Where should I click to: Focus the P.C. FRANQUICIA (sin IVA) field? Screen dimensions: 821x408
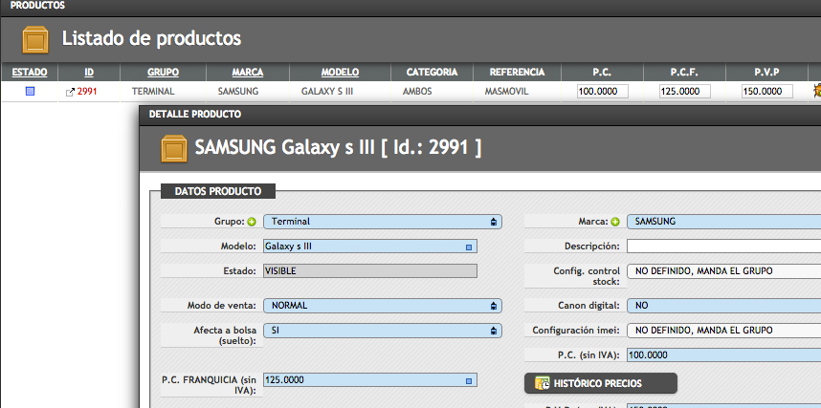[x=370, y=380]
